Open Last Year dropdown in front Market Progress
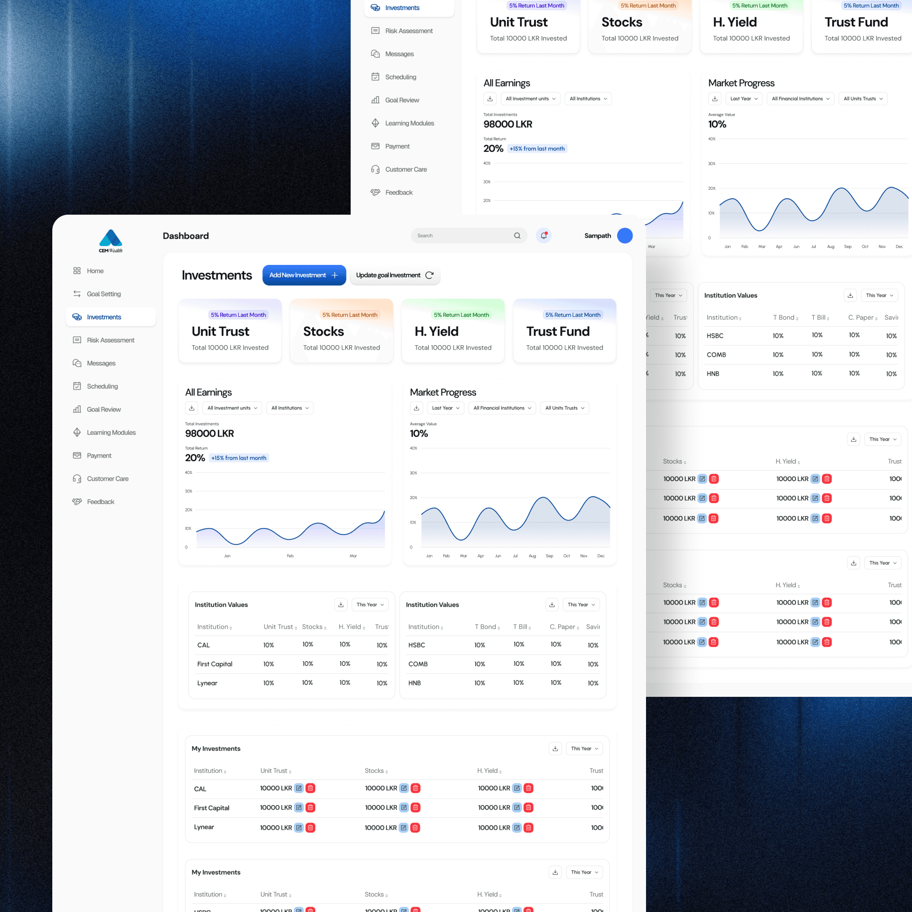 point(445,408)
